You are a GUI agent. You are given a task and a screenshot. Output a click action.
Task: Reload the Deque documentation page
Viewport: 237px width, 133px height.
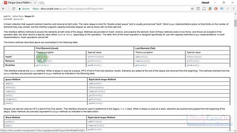14,9
